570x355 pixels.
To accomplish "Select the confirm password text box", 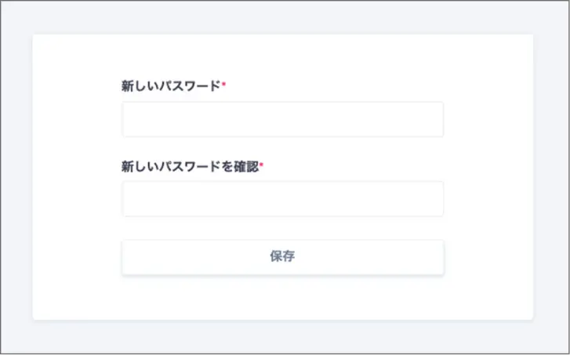I will (282, 199).
